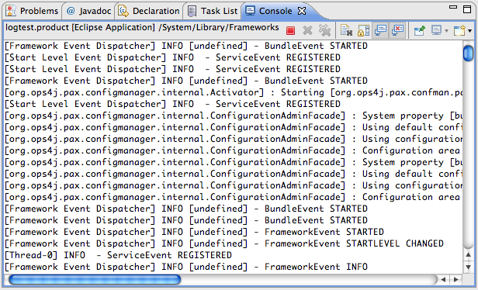Click the Problems tab icon
Image resolution: width=478 pixels, height=290 pixels.
point(11,11)
